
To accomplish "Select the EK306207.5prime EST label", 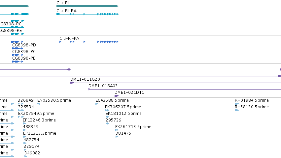I will (x=123, y=107).
